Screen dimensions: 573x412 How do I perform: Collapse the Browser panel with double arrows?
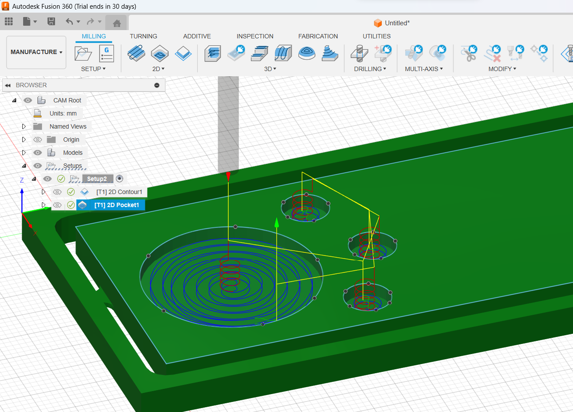pos(8,85)
